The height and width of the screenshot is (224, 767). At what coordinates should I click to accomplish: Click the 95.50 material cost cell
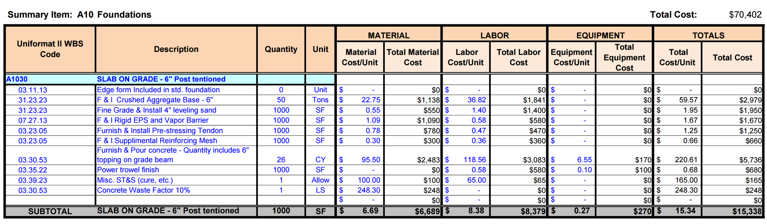tap(360, 160)
